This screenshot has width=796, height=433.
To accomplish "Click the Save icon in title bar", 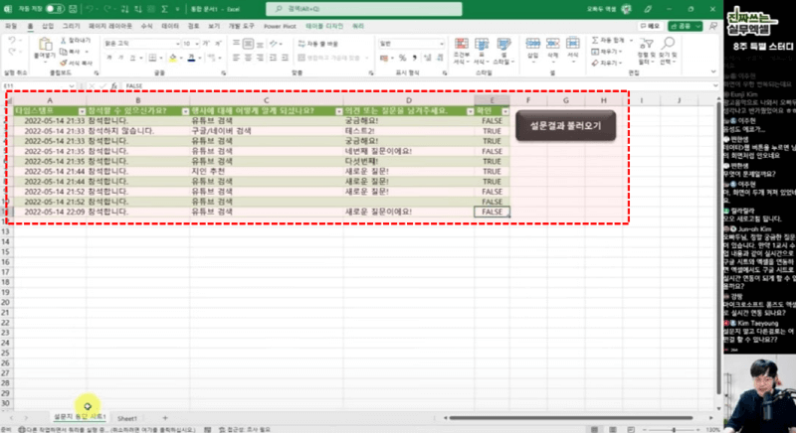I will [73, 9].
